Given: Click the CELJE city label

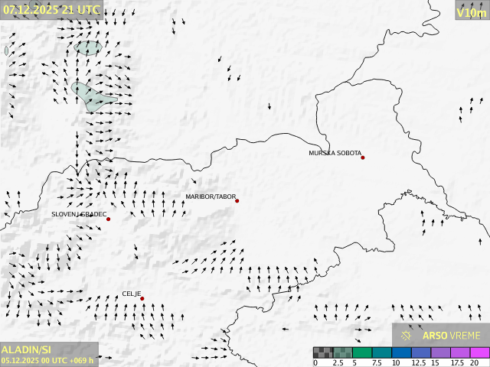Looking at the screenshot, I should [x=132, y=294].
